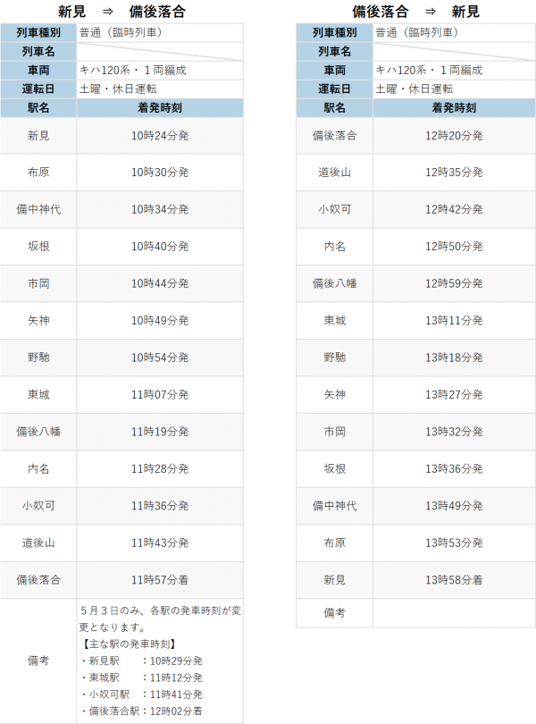Click 備後落合 station beside 12時20分発
Screen dimensions: 536x724
pos(334,136)
